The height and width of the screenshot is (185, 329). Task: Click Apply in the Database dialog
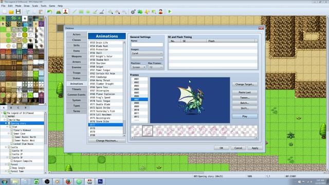[255, 148]
